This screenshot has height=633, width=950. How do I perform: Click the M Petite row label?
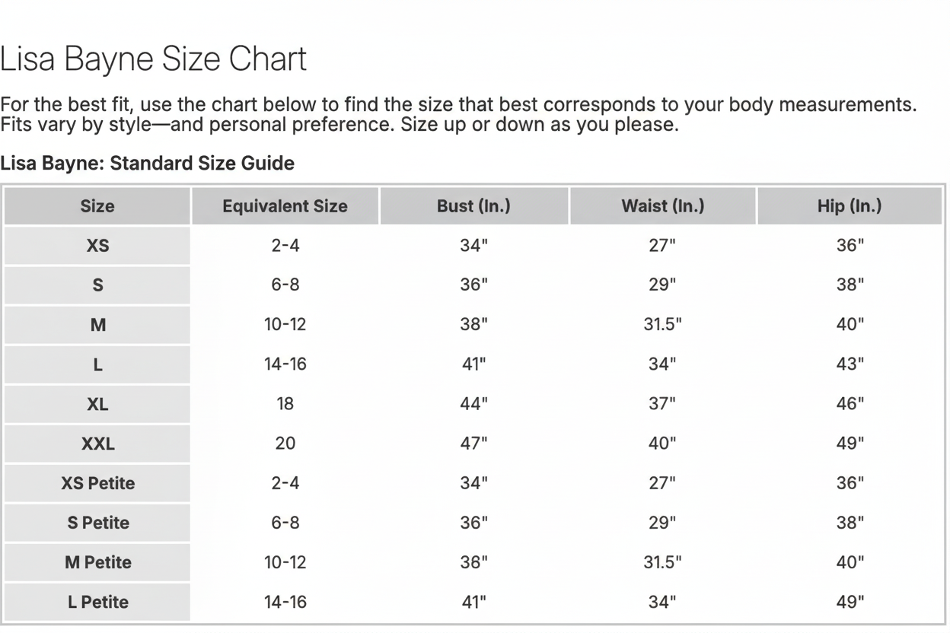point(97,562)
